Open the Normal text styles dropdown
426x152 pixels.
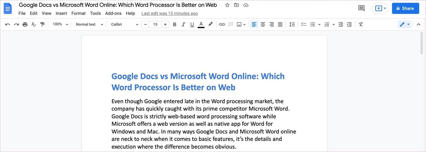(89, 24)
